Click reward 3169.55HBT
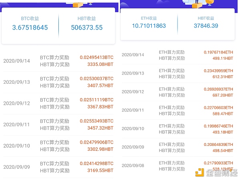The image size is (240, 179). pyautogui.click(x=100, y=170)
